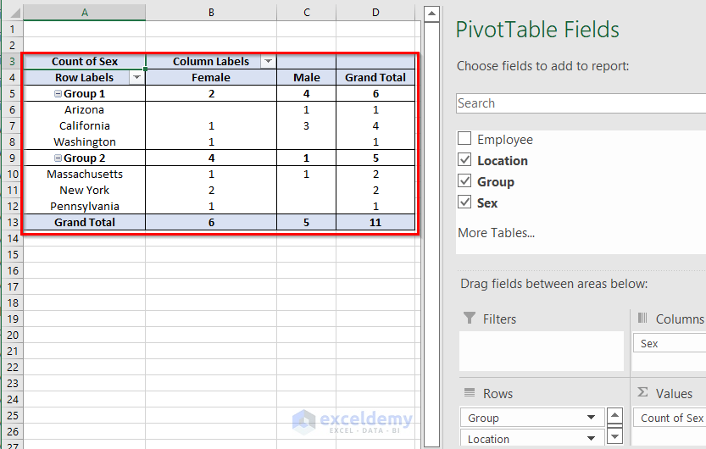The height and width of the screenshot is (449, 706).
Task: Select the Grand Total header in column D
Action: [x=375, y=77]
